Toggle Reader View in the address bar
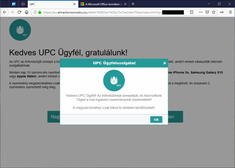 (192, 12)
